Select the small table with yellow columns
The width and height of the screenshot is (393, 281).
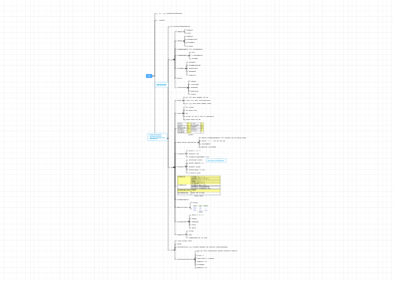pyautogui.click(x=190, y=128)
